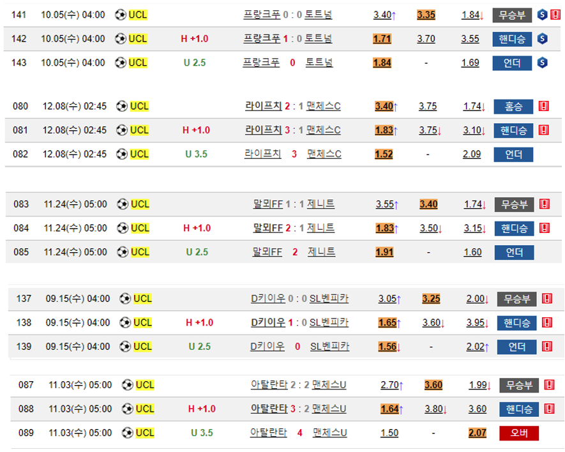Open the SL벤피카 team link in row 137

click(329, 298)
